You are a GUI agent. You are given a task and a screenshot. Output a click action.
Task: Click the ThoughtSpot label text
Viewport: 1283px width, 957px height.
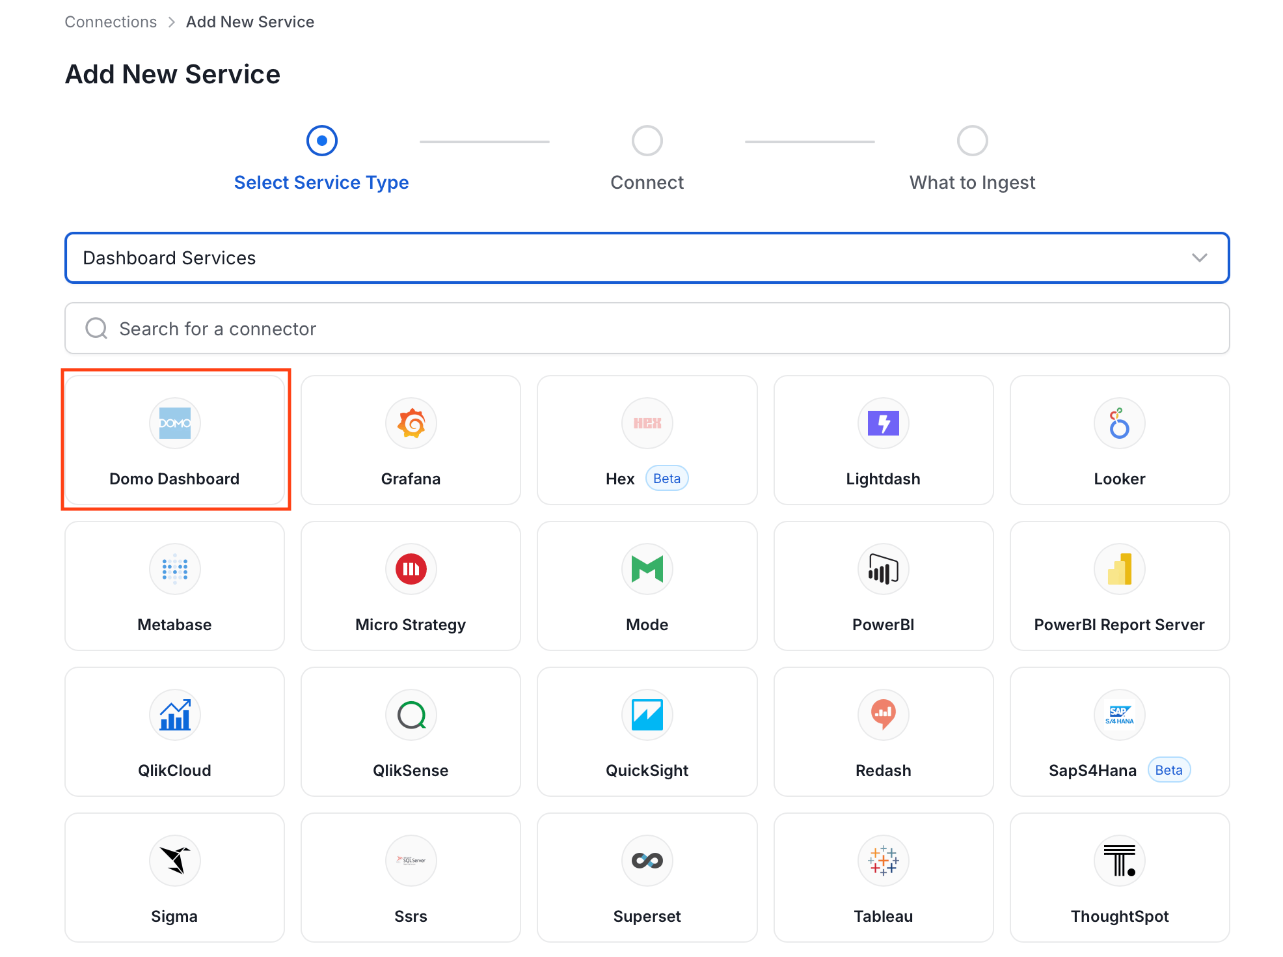click(x=1119, y=916)
